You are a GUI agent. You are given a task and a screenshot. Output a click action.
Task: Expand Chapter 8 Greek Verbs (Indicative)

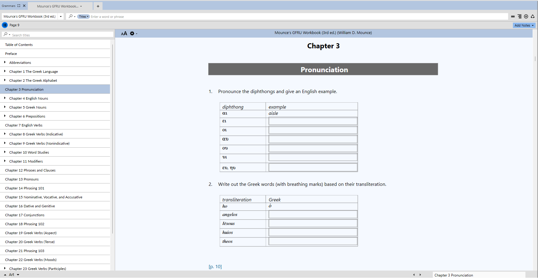5,134
